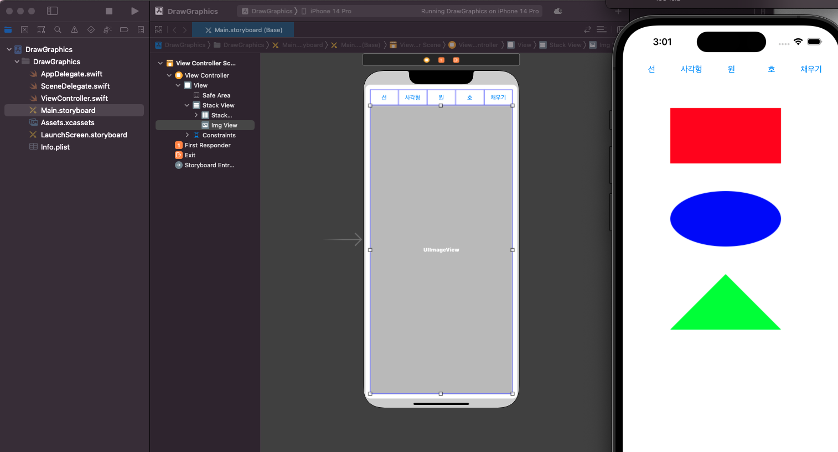Open the Report navigator

click(x=141, y=30)
